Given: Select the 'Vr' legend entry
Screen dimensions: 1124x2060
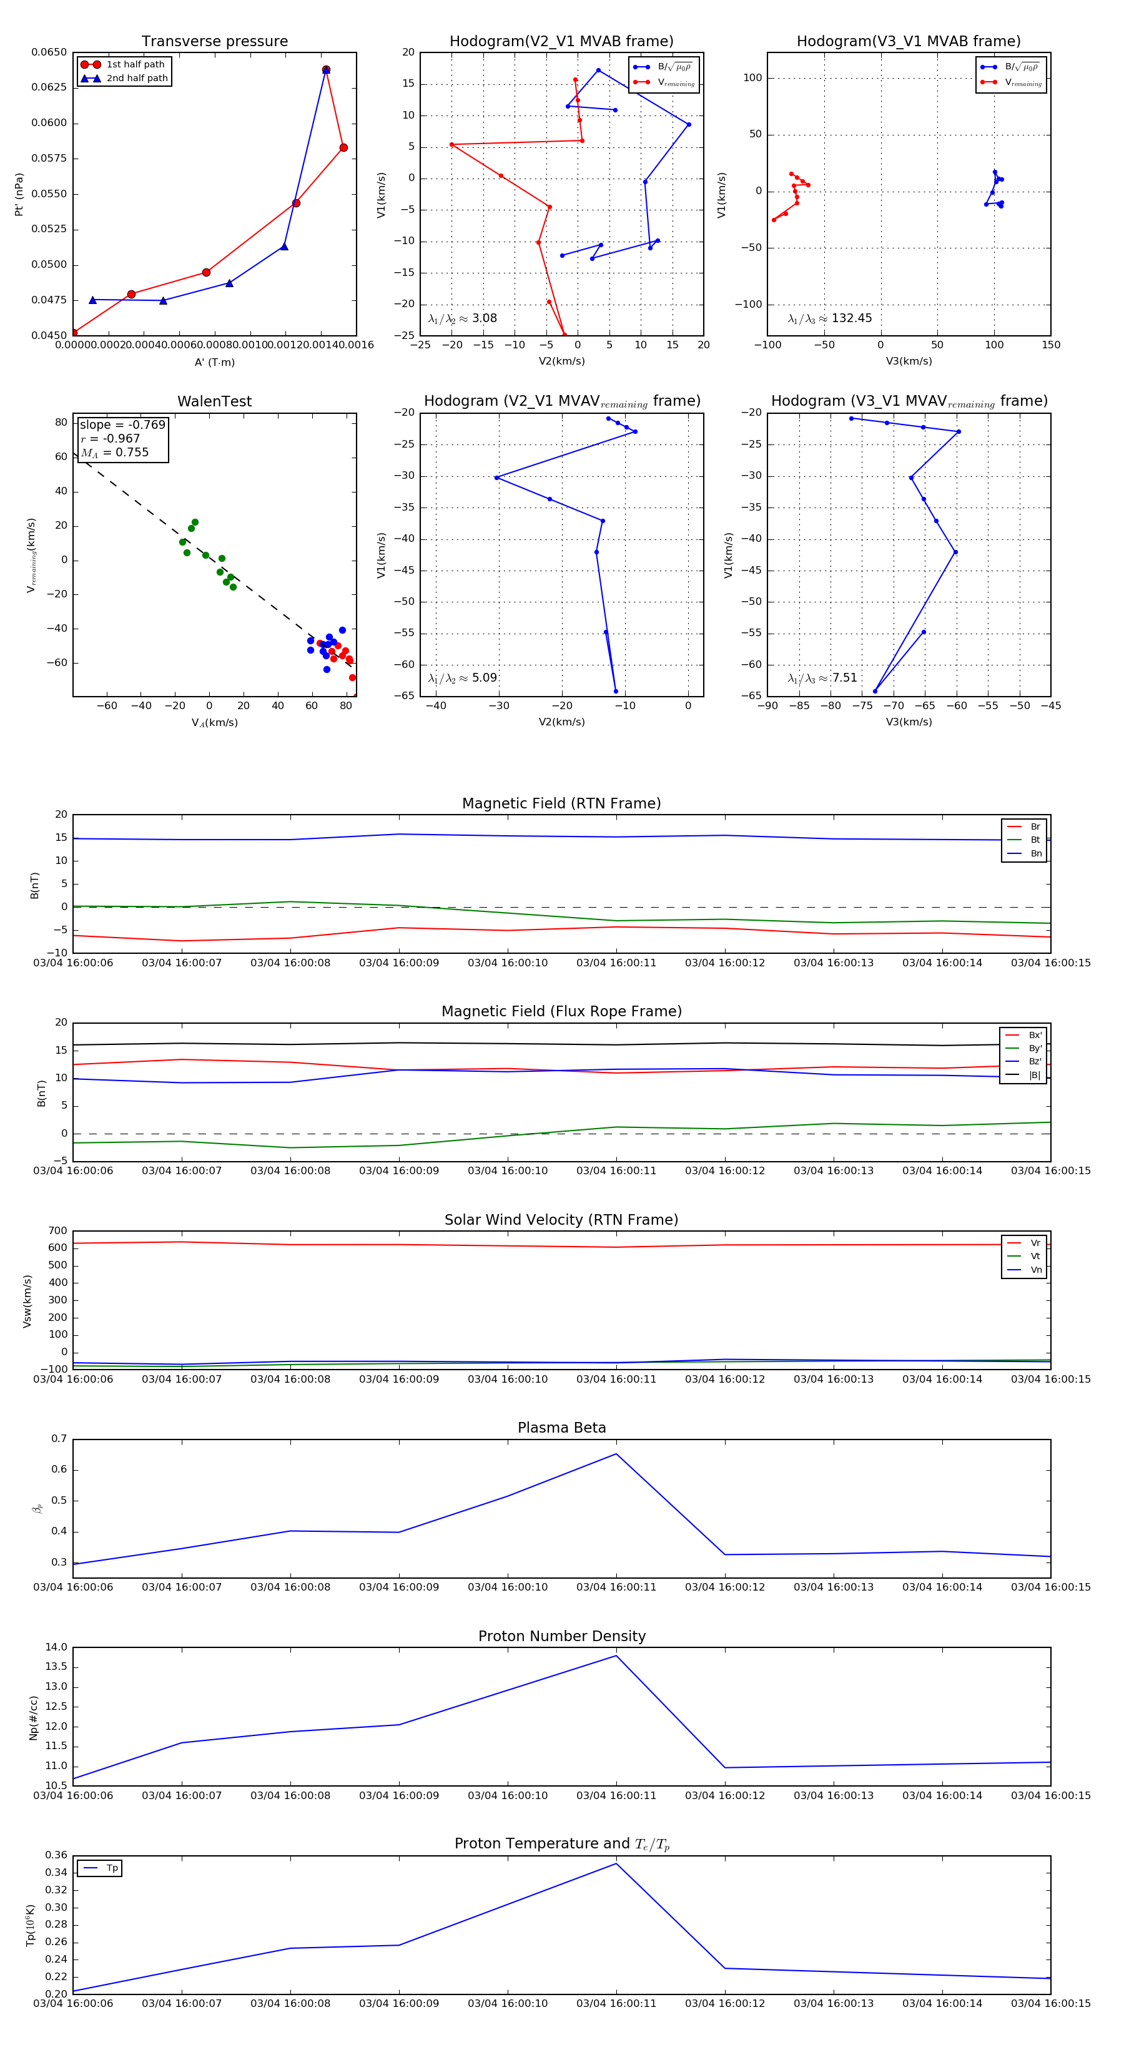Looking at the screenshot, I should (x=1024, y=1243).
